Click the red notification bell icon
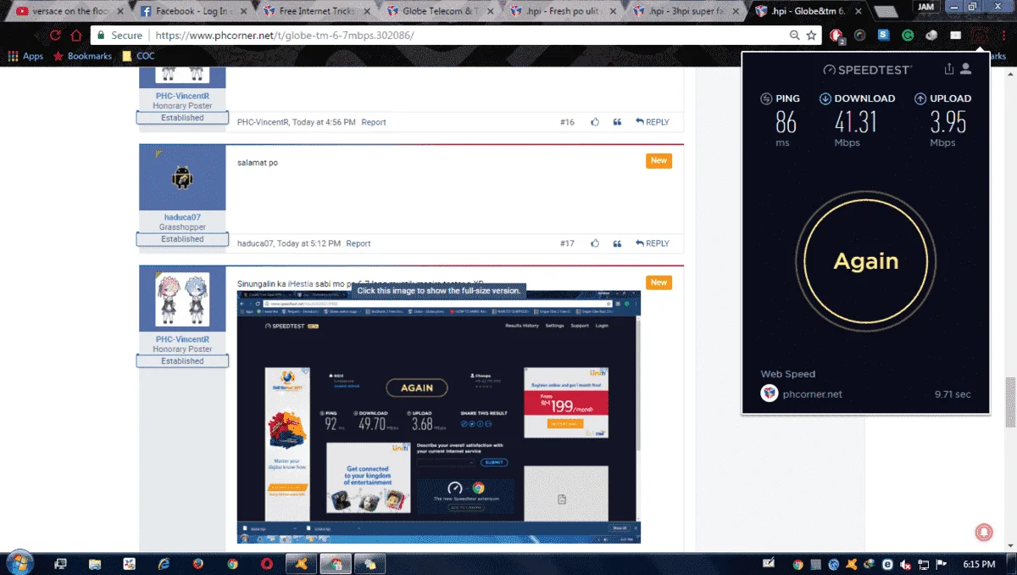Screen dimensions: 1017x575 pyautogui.click(x=984, y=531)
